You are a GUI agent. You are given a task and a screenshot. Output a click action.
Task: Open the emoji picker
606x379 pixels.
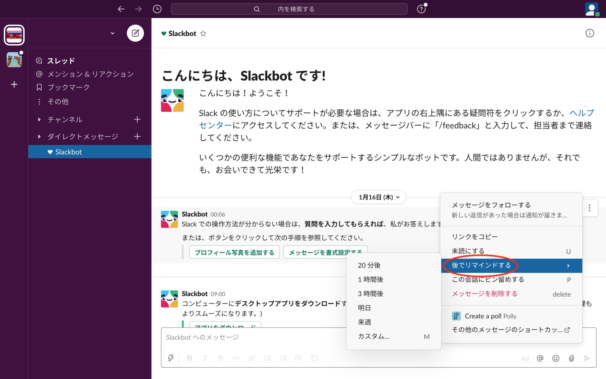(x=556, y=358)
